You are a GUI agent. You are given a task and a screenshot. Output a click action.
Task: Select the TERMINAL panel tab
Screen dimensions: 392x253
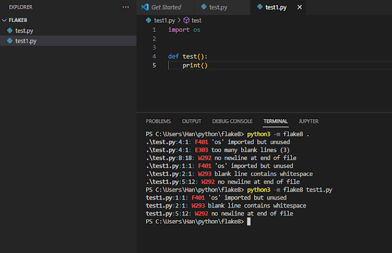275,122
